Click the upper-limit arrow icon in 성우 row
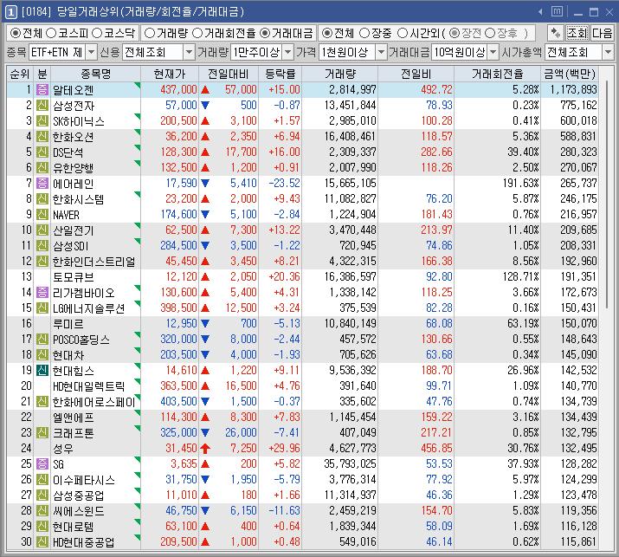 205,448
